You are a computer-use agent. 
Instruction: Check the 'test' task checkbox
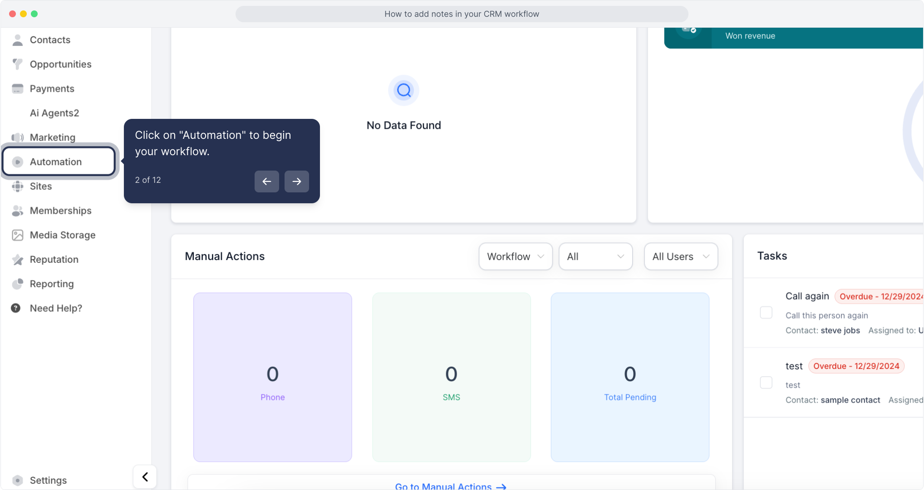[766, 382]
